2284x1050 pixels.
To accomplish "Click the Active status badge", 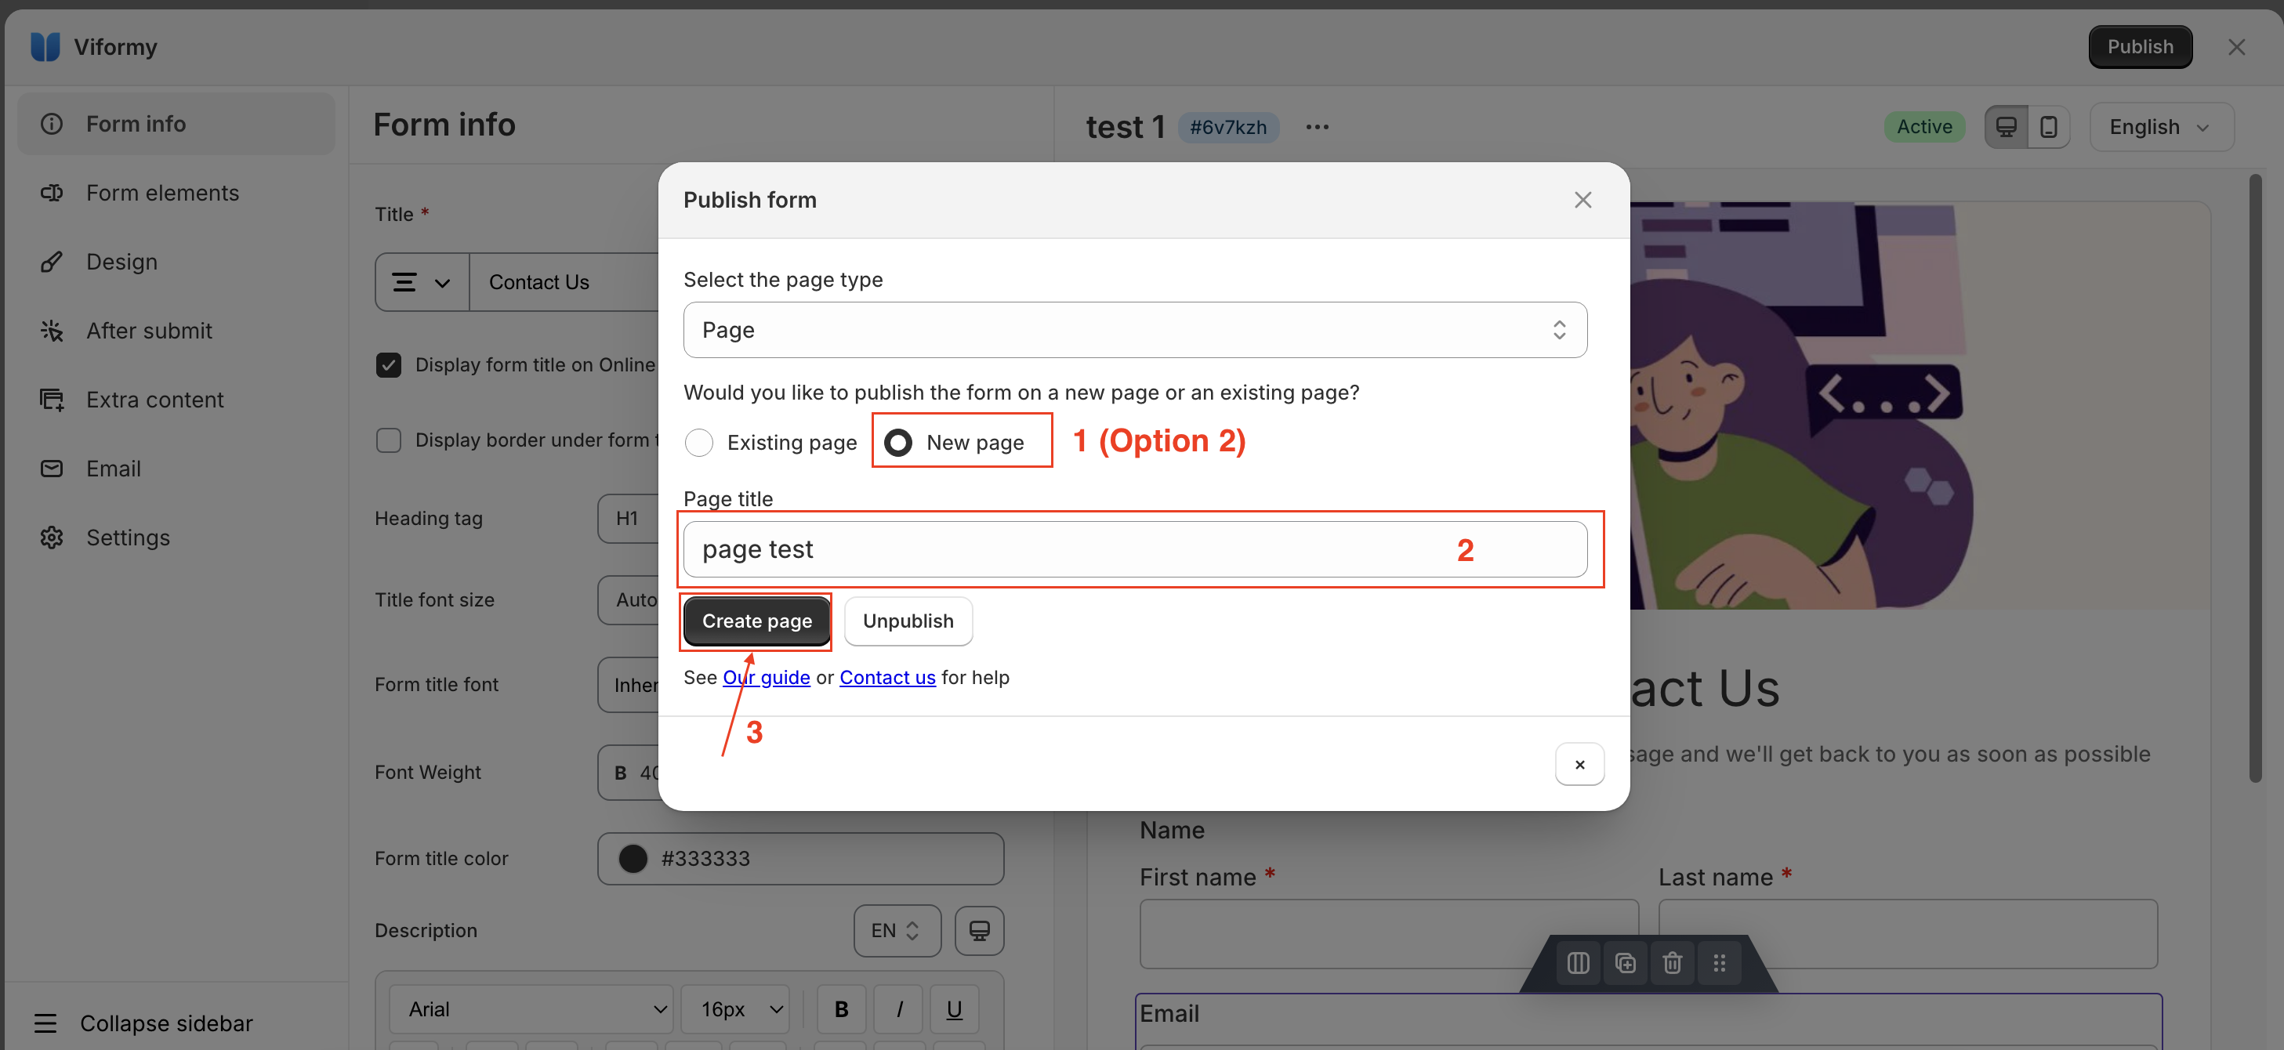I will coord(1924,127).
